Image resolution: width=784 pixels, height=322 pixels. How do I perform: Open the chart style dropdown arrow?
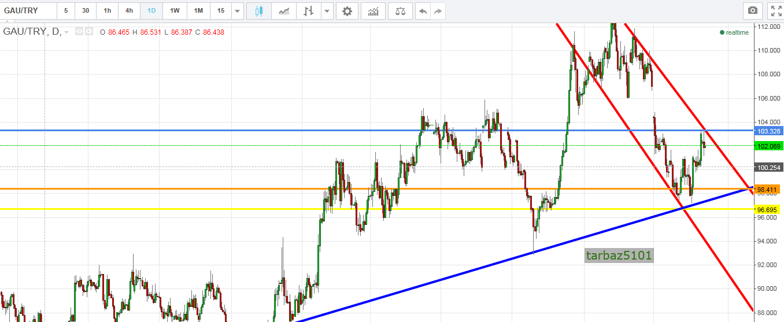[327, 10]
